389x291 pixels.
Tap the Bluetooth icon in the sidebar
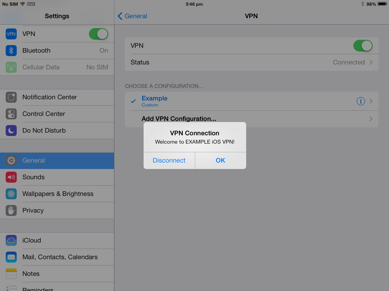[11, 50]
